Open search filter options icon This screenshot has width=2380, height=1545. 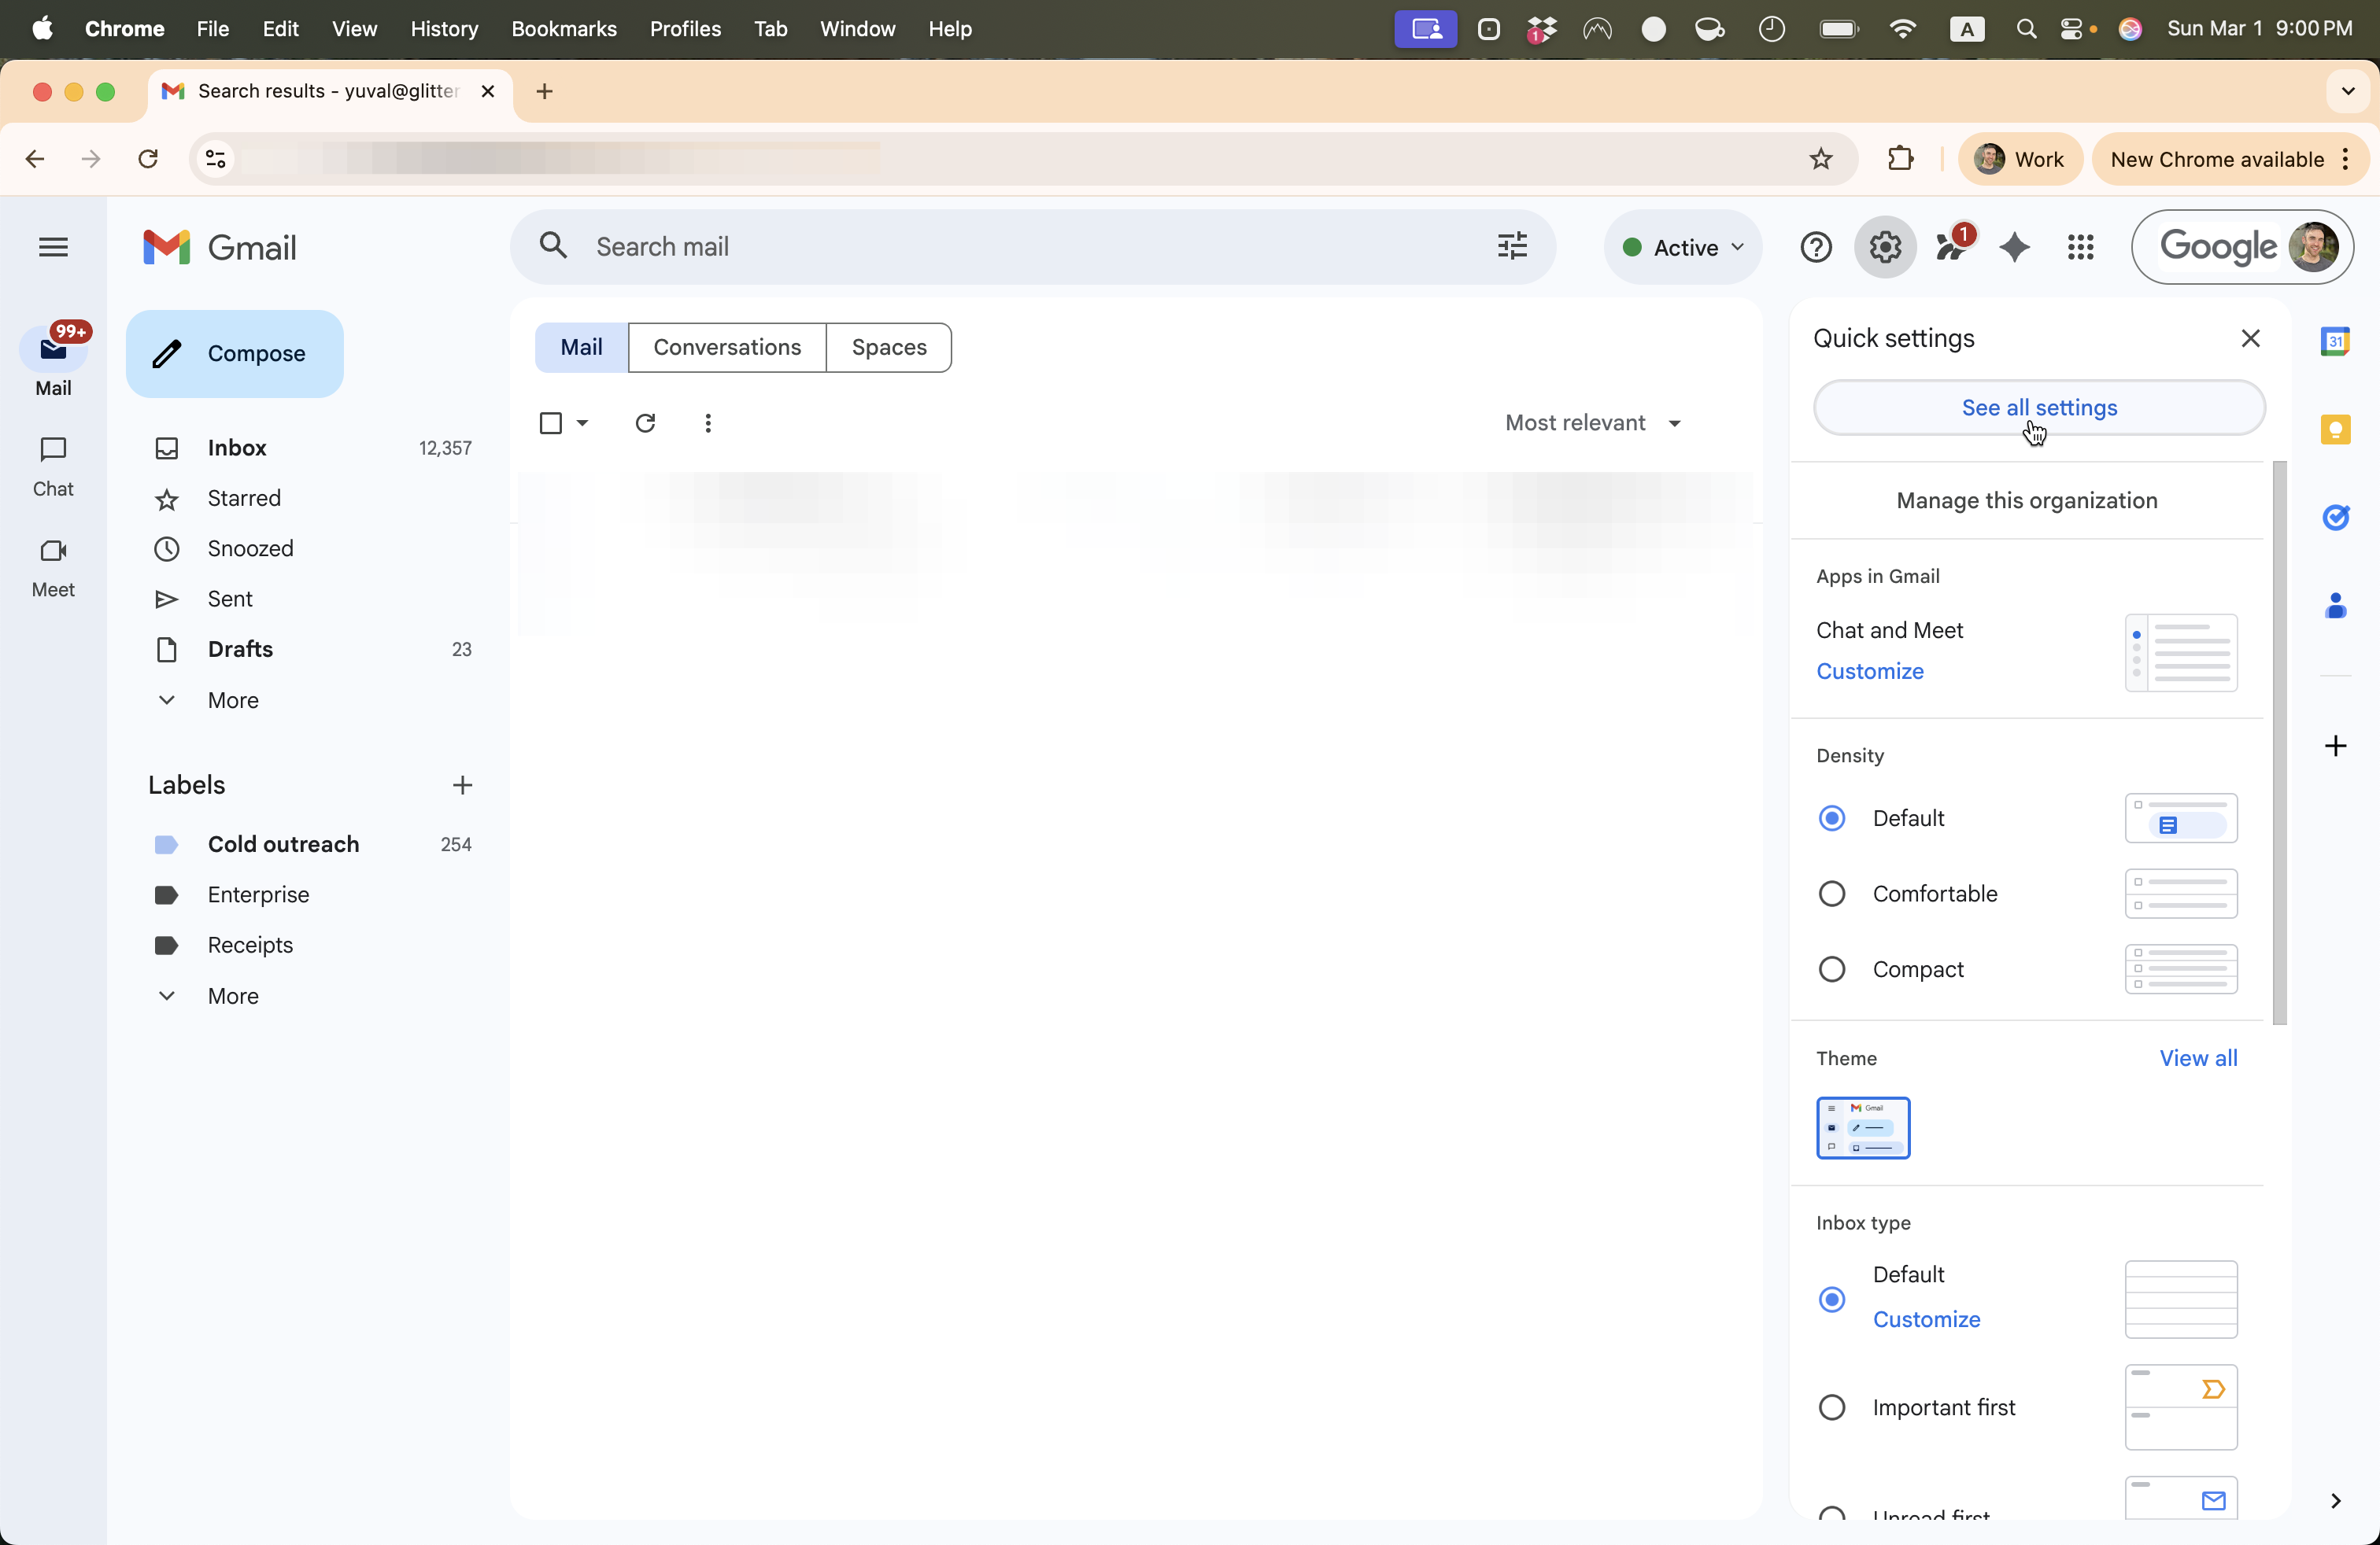pos(1512,246)
